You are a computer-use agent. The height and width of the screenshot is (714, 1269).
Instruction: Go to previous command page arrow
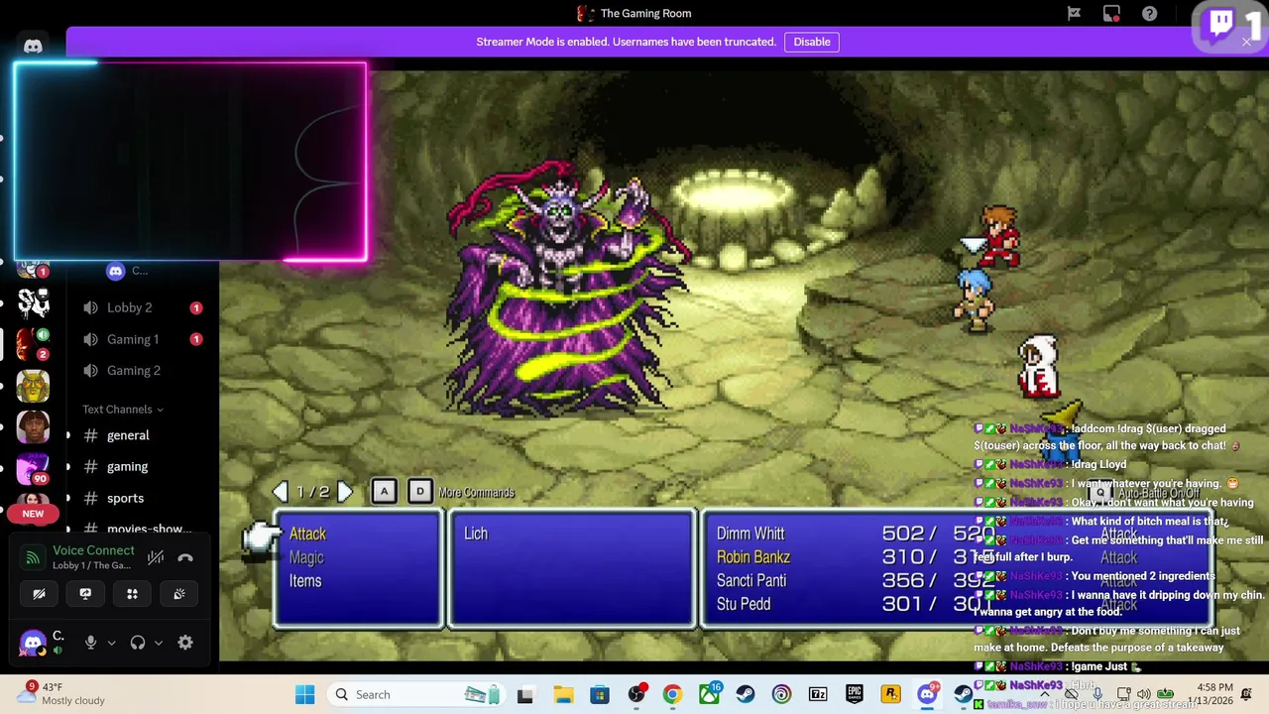(x=281, y=492)
